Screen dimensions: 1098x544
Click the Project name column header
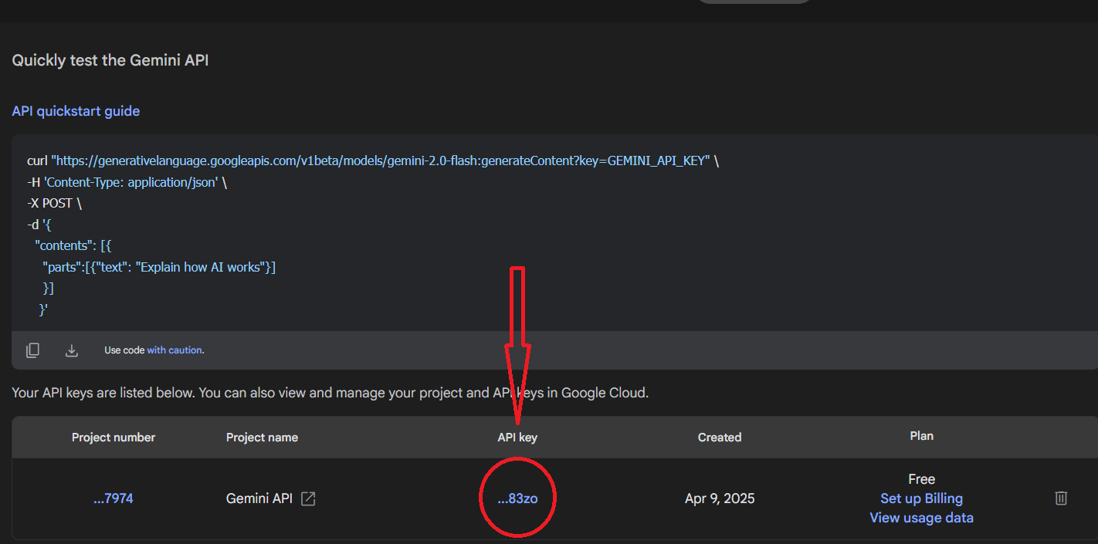[x=262, y=438]
